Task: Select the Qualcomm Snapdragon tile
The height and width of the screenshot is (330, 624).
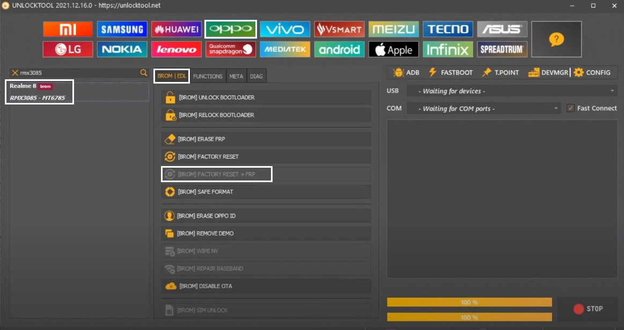Action: pos(231,49)
